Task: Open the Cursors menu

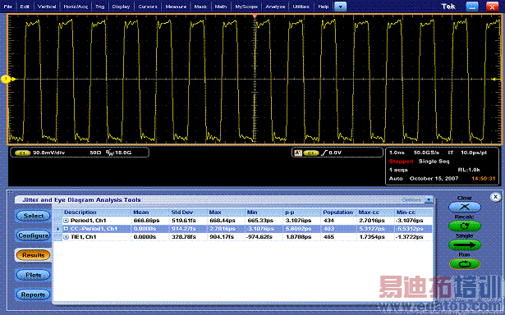Action: [148, 7]
